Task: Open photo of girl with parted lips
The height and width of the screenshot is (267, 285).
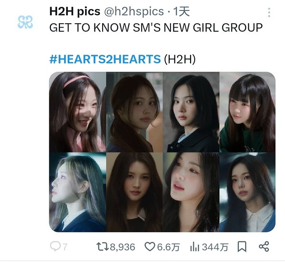Action: pyautogui.click(x=191, y=192)
